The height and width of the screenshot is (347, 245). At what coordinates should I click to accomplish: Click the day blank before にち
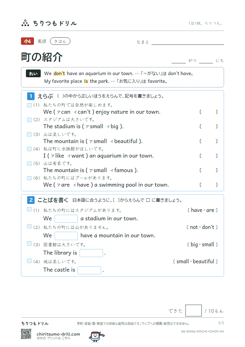coord(206,63)
